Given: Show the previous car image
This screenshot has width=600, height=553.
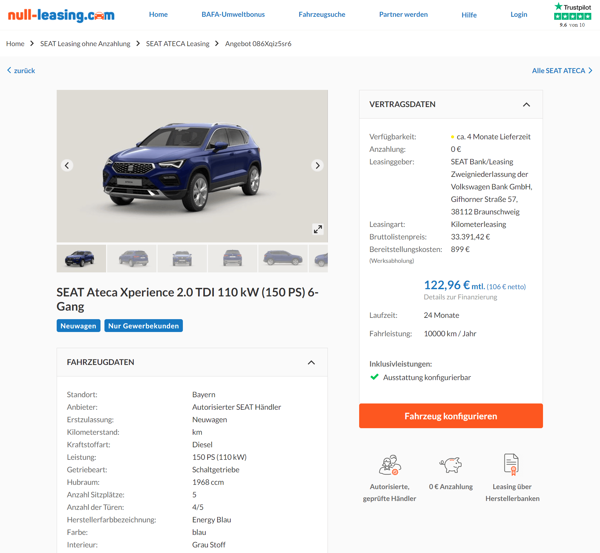Looking at the screenshot, I should tap(67, 165).
